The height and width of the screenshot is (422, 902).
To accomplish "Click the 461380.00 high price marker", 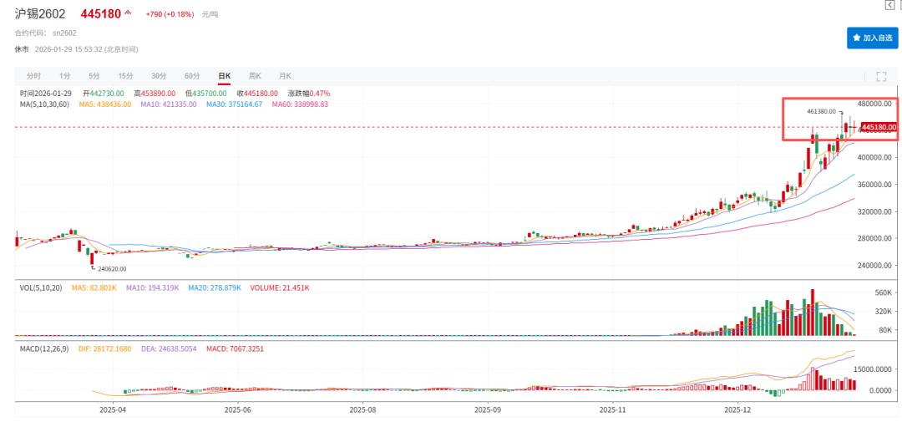I will (822, 111).
